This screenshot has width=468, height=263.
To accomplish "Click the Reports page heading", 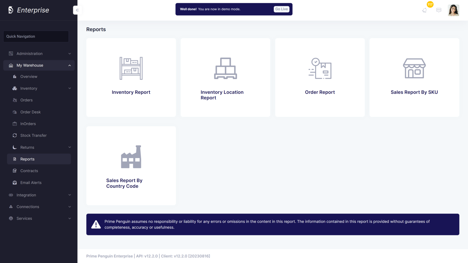I will tap(96, 30).
